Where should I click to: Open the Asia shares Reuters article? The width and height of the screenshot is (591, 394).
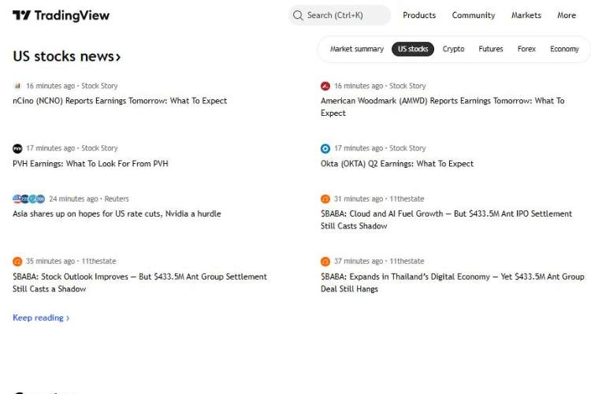coord(117,214)
